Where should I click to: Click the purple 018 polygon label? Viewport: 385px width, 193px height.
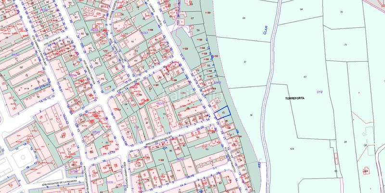click(x=321, y=91)
